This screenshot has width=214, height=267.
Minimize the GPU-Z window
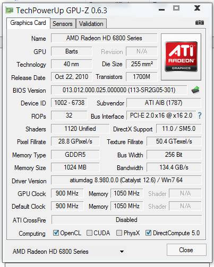161,10
